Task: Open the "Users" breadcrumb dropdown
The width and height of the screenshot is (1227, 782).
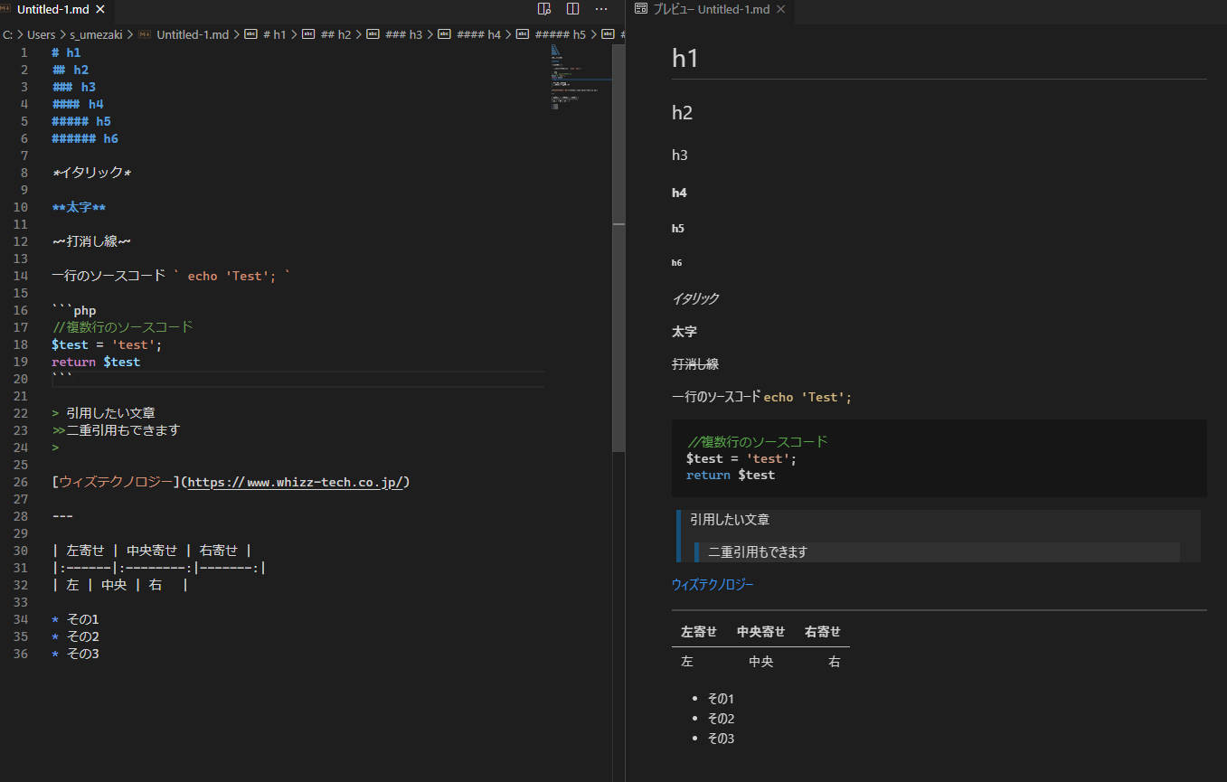Action: point(41,33)
